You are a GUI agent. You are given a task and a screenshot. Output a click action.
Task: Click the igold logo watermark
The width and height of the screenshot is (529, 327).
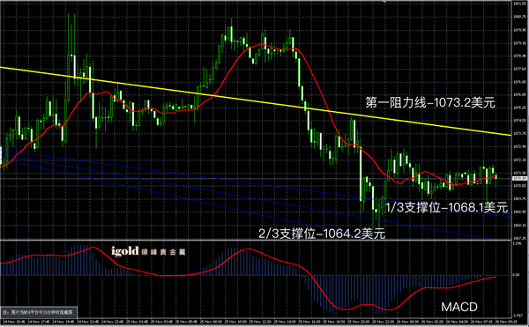coord(125,251)
